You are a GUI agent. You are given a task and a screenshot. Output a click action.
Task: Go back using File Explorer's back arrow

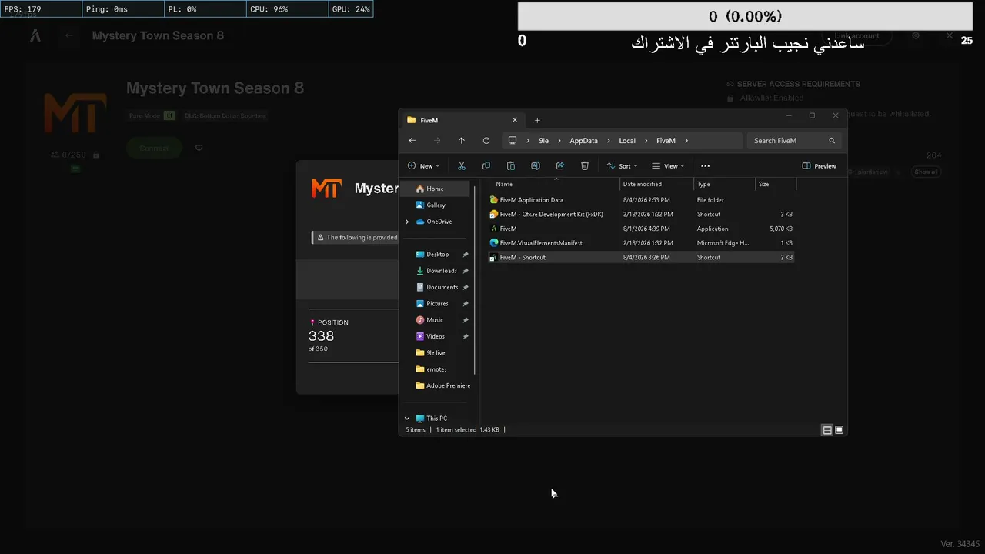click(x=412, y=141)
